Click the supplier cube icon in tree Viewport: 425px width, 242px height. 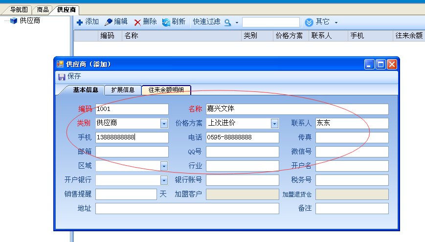(x=14, y=21)
